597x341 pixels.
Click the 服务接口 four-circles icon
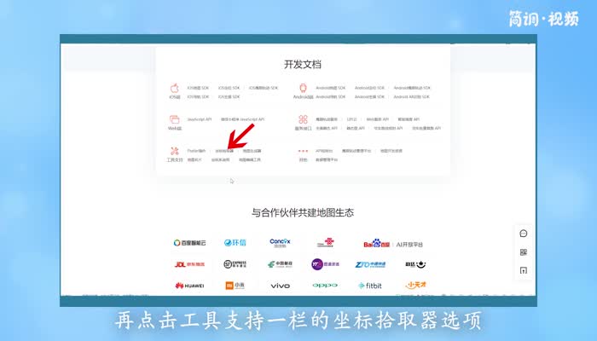(303, 120)
